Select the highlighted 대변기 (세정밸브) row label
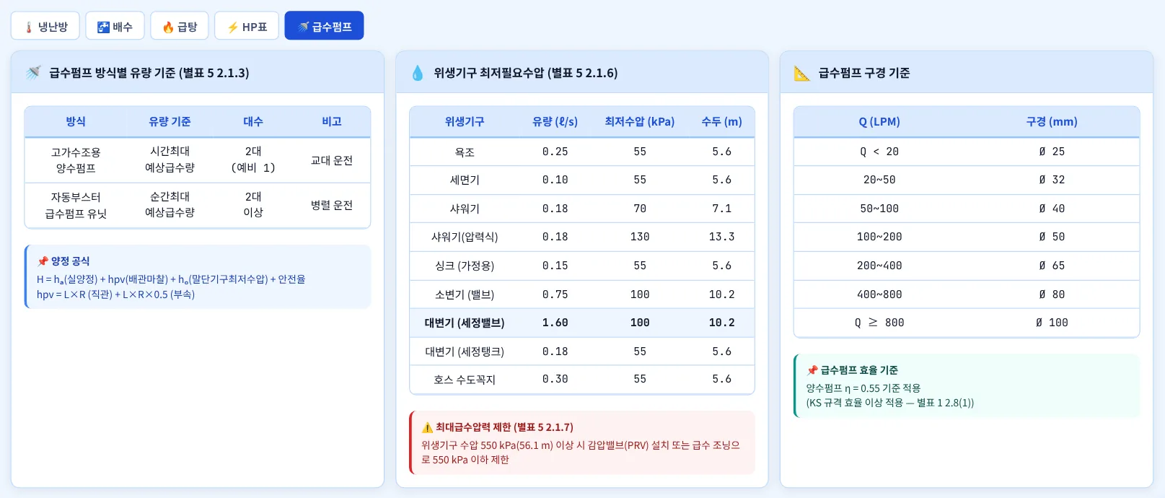This screenshot has width=1165, height=498. 465,323
